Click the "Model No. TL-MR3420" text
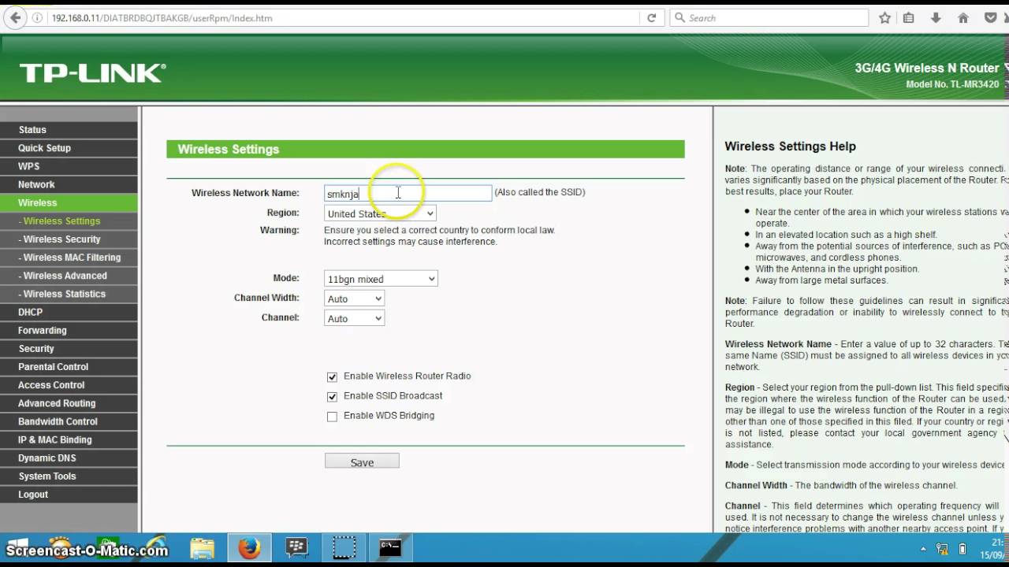Viewport: 1009px width, 567px height. (x=952, y=84)
